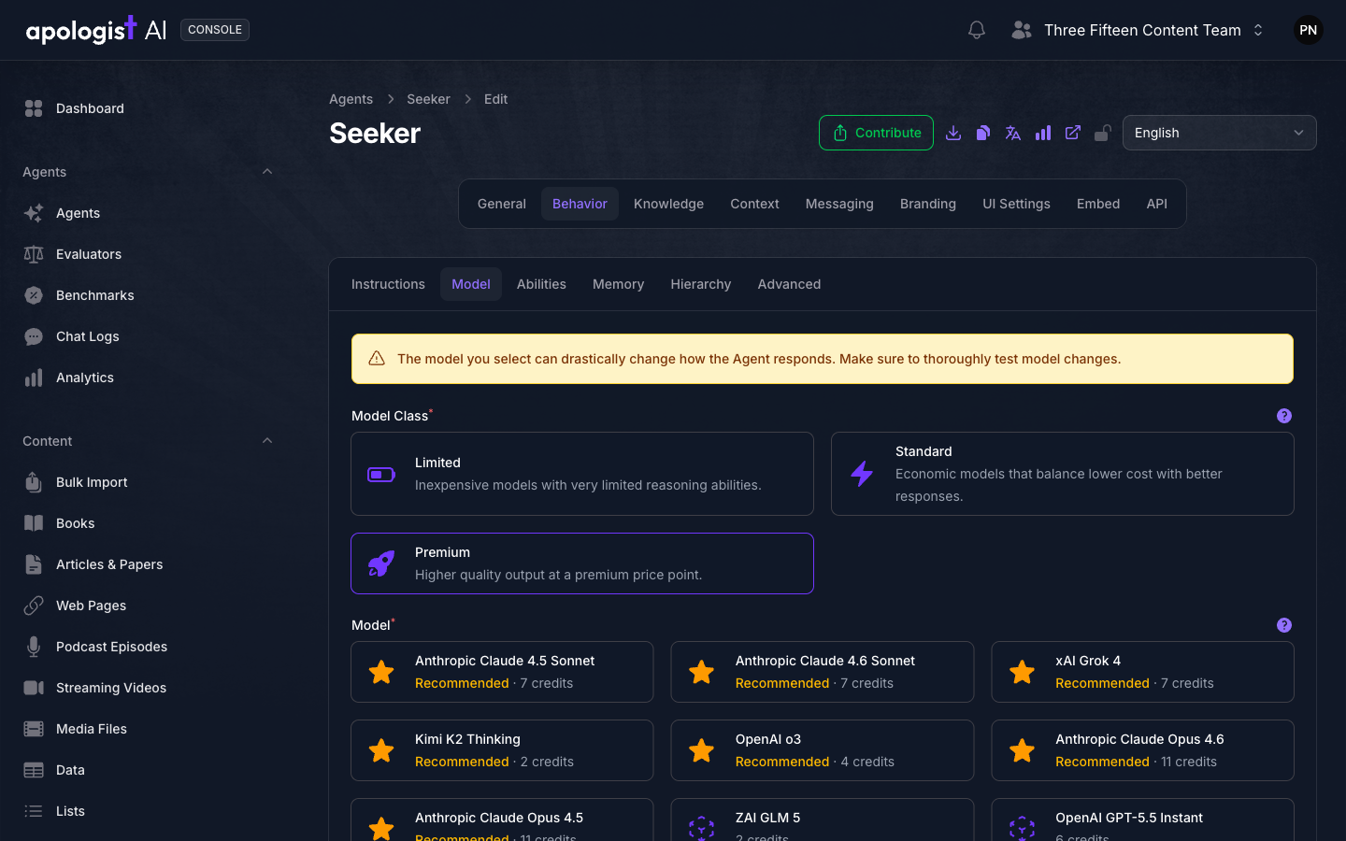Select the Premium model class
Screen dimensions: 1346x841
pos(582,563)
